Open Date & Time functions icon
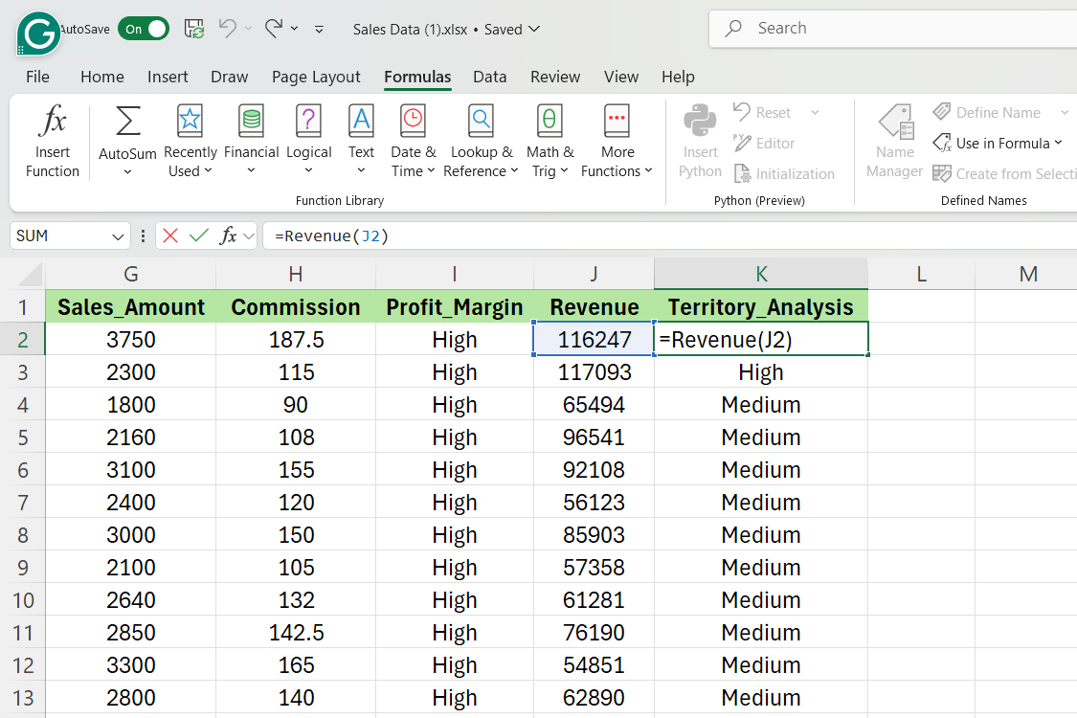Image resolution: width=1077 pixels, height=718 pixels. 413,121
